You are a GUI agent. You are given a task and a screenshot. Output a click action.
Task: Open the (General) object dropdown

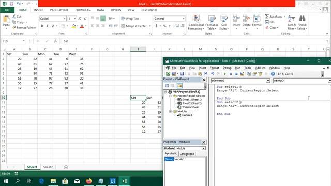pyautogui.click(x=268, y=81)
